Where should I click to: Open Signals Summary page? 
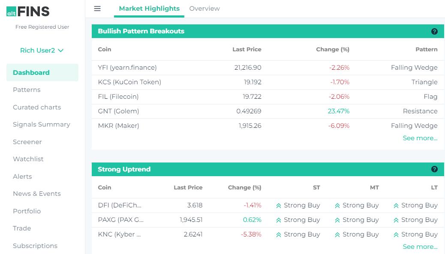[42, 124]
